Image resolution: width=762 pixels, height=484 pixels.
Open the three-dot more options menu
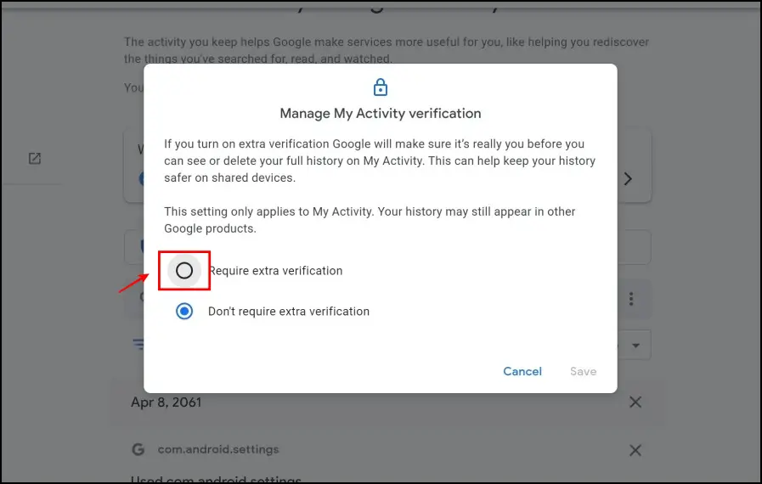(x=631, y=298)
